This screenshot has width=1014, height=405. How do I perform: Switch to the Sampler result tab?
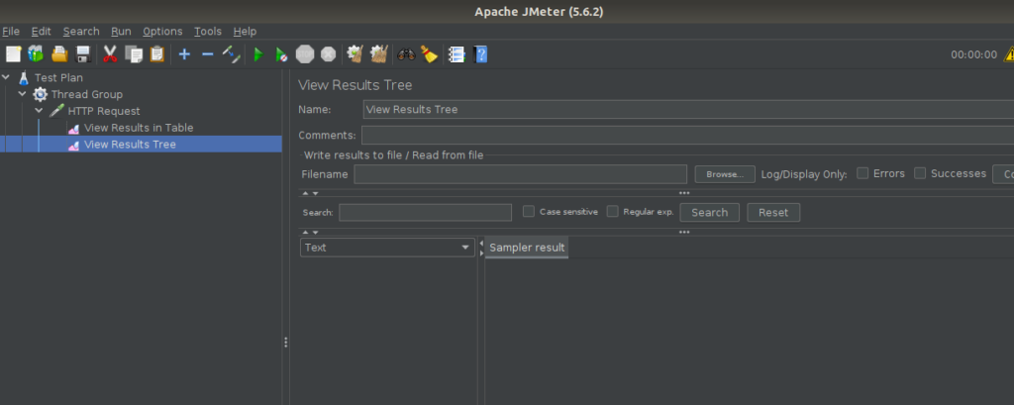point(527,248)
